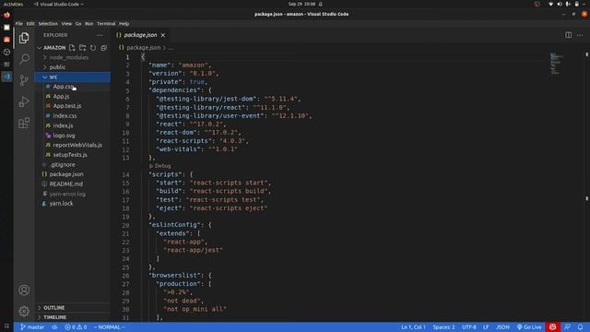Open the .gitignore file
Viewport: 590px width, 332px height.
63,164
